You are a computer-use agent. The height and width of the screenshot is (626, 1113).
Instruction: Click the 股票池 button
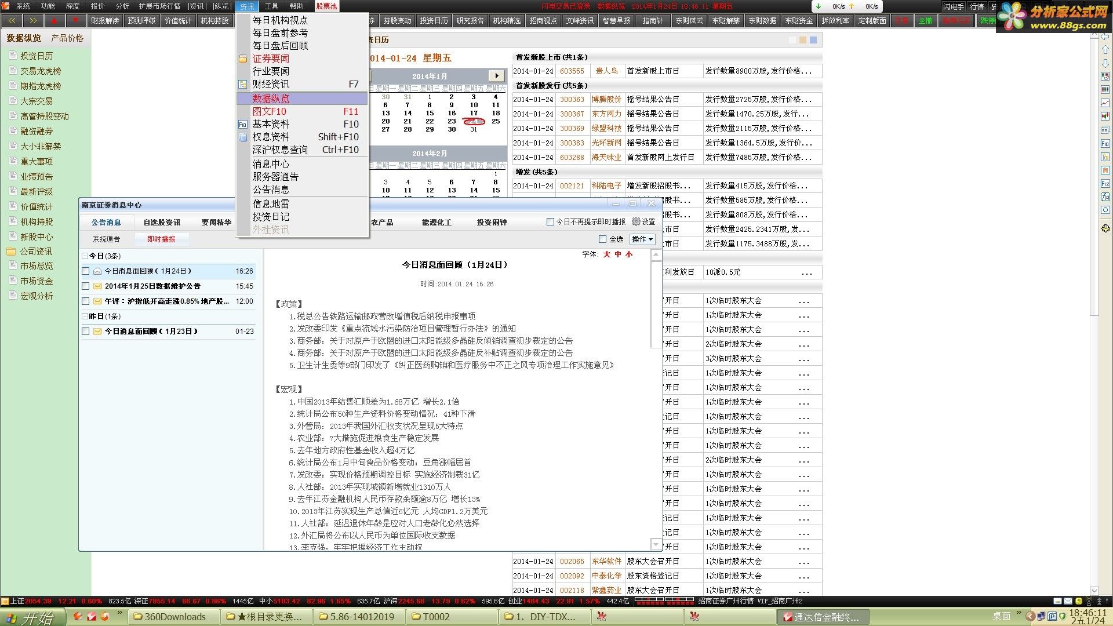(x=326, y=6)
